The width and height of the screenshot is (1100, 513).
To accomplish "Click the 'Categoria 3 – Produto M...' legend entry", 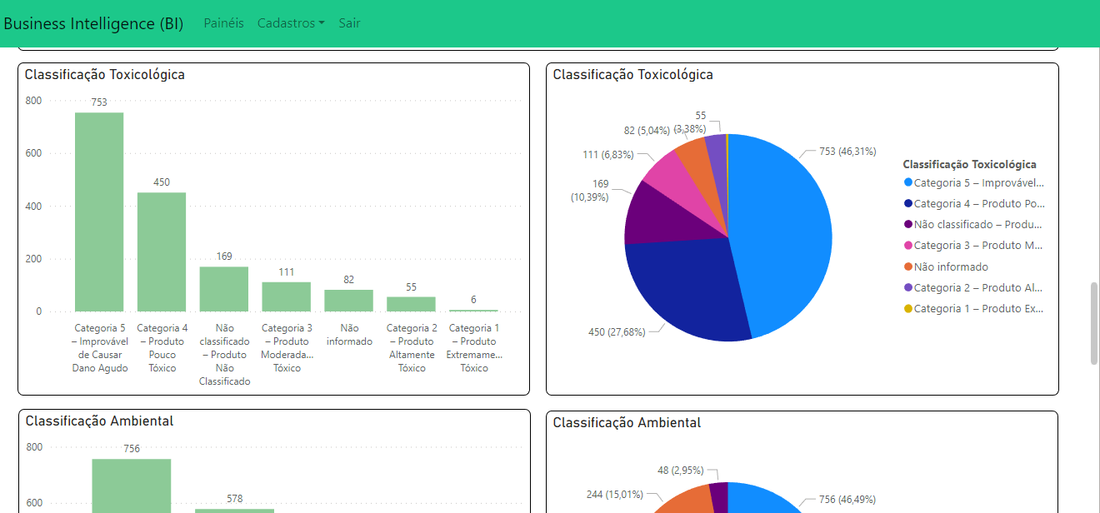I will [974, 246].
